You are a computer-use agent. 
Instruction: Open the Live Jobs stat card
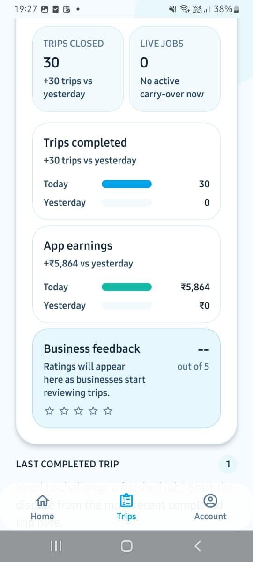tap(175, 69)
